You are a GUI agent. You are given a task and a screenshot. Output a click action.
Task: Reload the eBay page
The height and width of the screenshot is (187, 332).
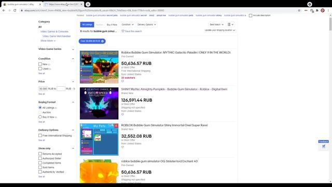(15, 10)
